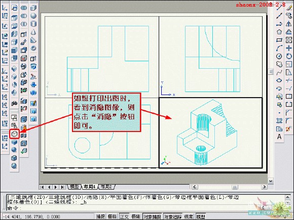
Task: Switch to the 布局1 tab
Action: pos(90,187)
